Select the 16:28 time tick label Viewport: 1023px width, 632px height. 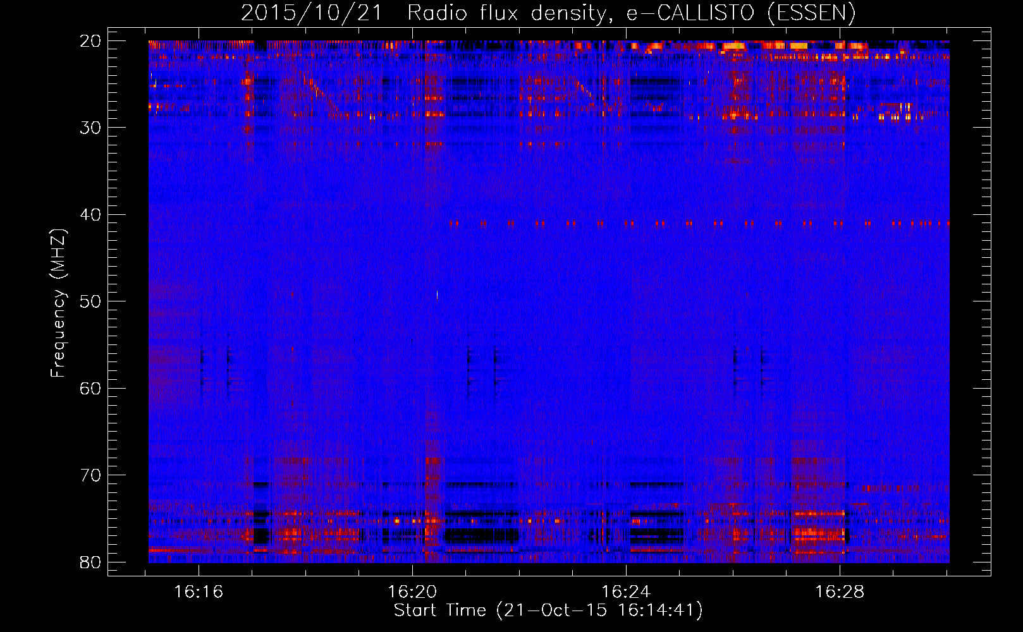tap(840, 592)
